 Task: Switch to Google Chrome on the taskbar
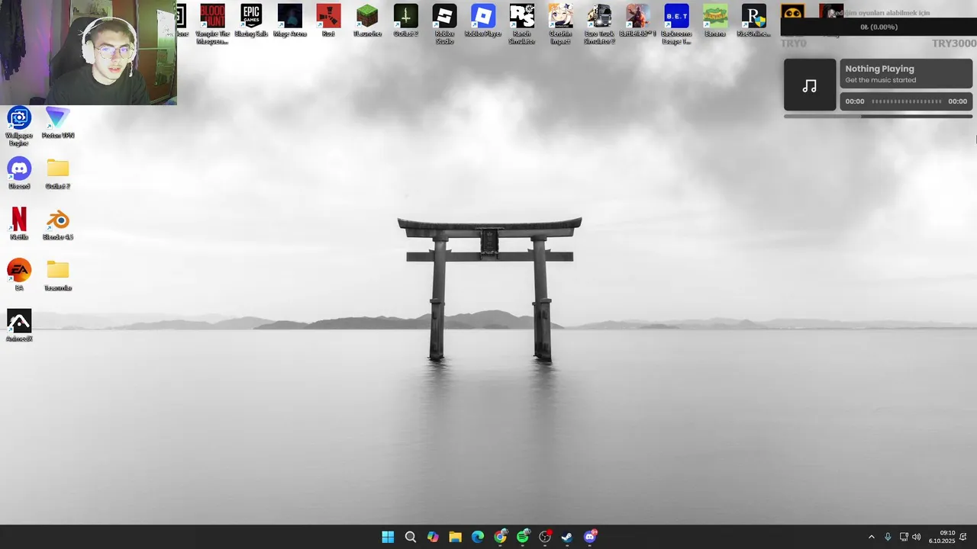(500, 537)
